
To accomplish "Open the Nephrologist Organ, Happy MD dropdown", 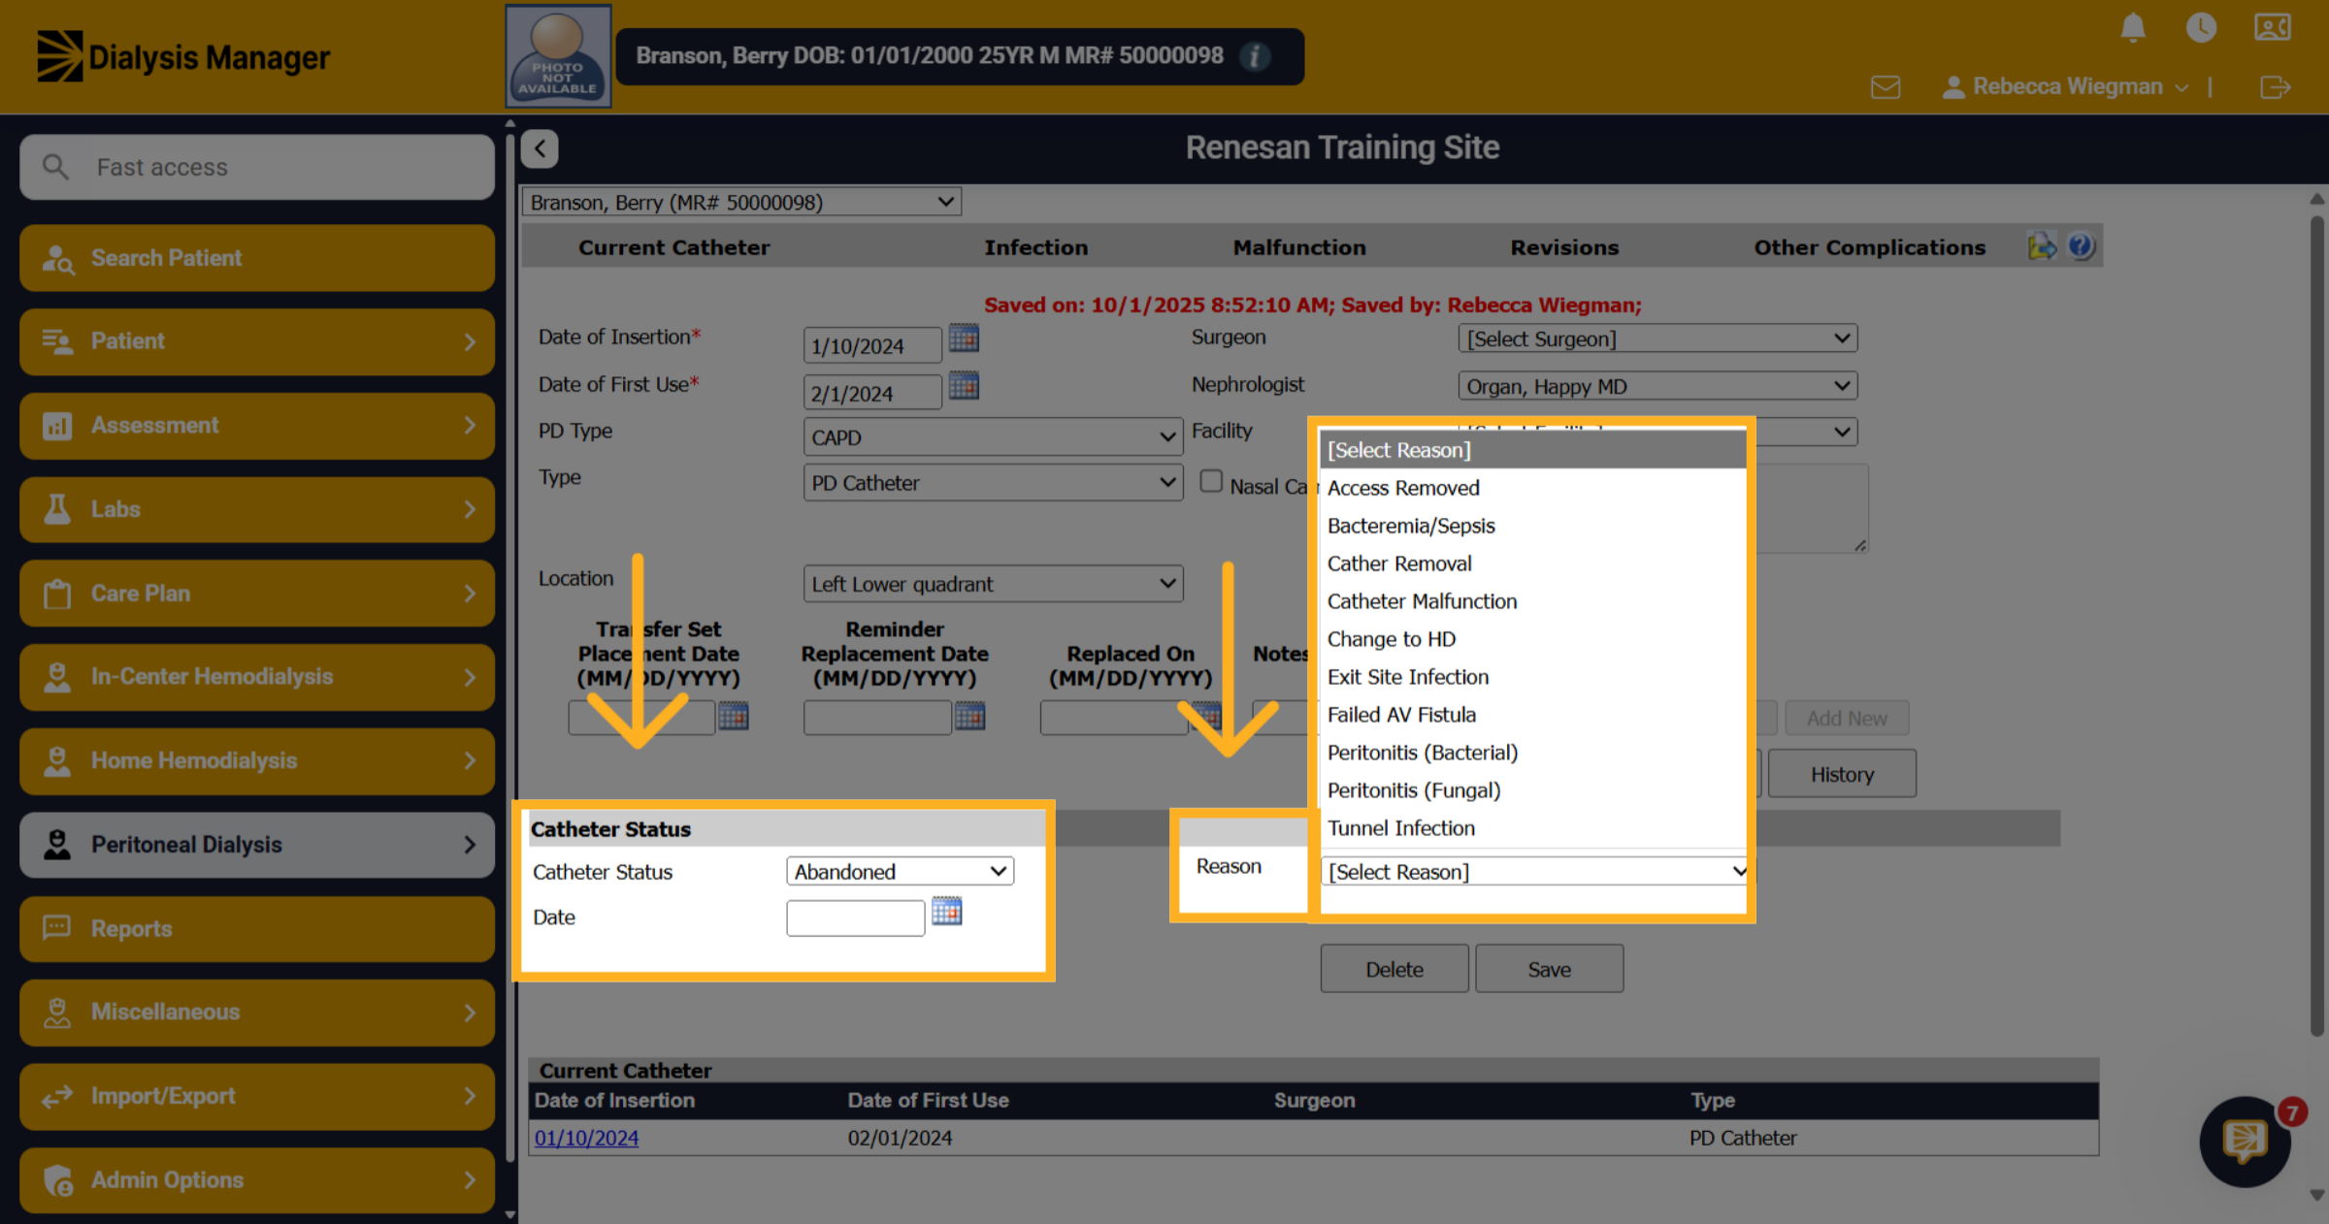I will click(x=1657, y=386).
